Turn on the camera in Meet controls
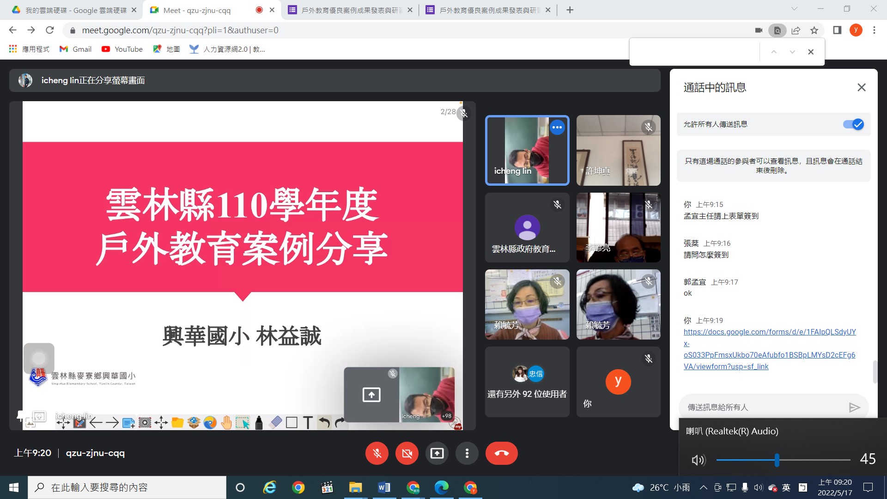The height and width of the screenshot is (499, 887). coord(407,453)
